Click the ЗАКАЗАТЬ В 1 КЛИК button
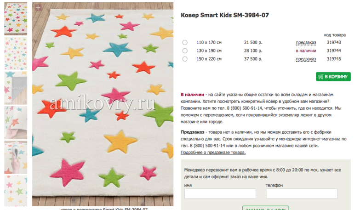The image size is (354, 210). tap(266, 208)
